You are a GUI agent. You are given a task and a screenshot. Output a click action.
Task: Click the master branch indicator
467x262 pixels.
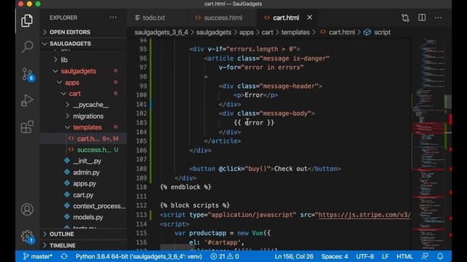37,256
